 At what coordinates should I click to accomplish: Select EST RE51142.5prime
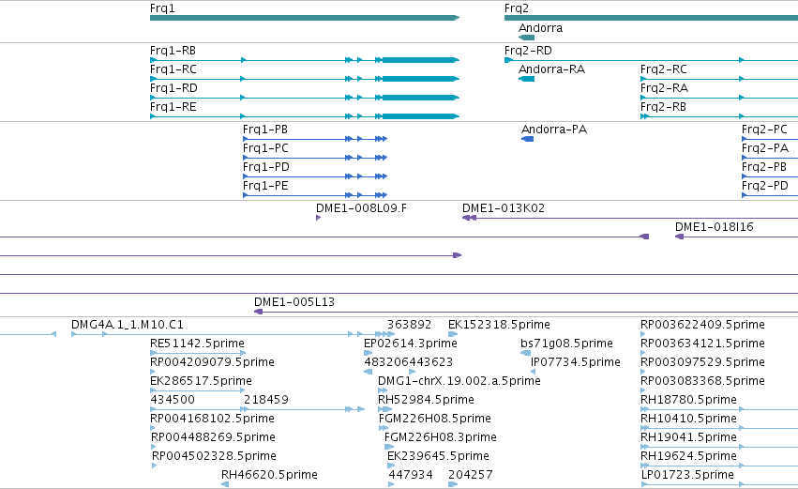pyautogui.click(x=197, y=344)
